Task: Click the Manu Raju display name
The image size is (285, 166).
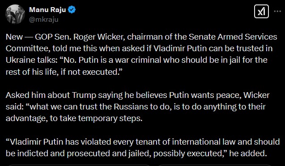Action: [x=47, y=10]
